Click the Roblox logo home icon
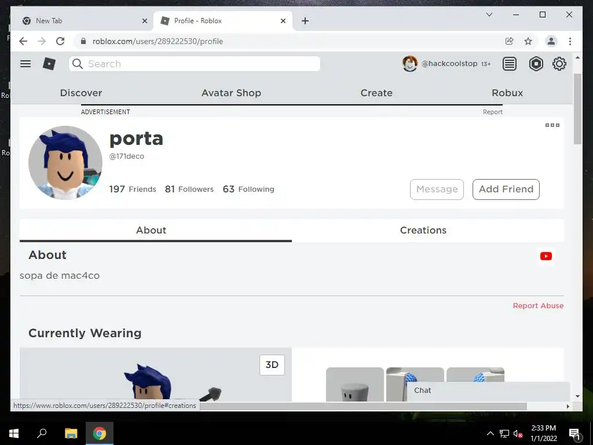593x445 pixels. pyautogui.click(x=49, y=64)
